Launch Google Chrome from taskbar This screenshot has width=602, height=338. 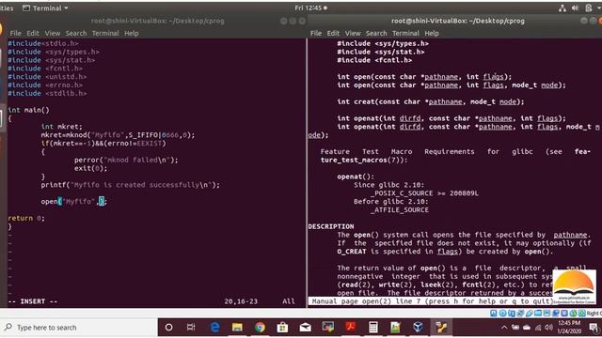coord(260,328)
